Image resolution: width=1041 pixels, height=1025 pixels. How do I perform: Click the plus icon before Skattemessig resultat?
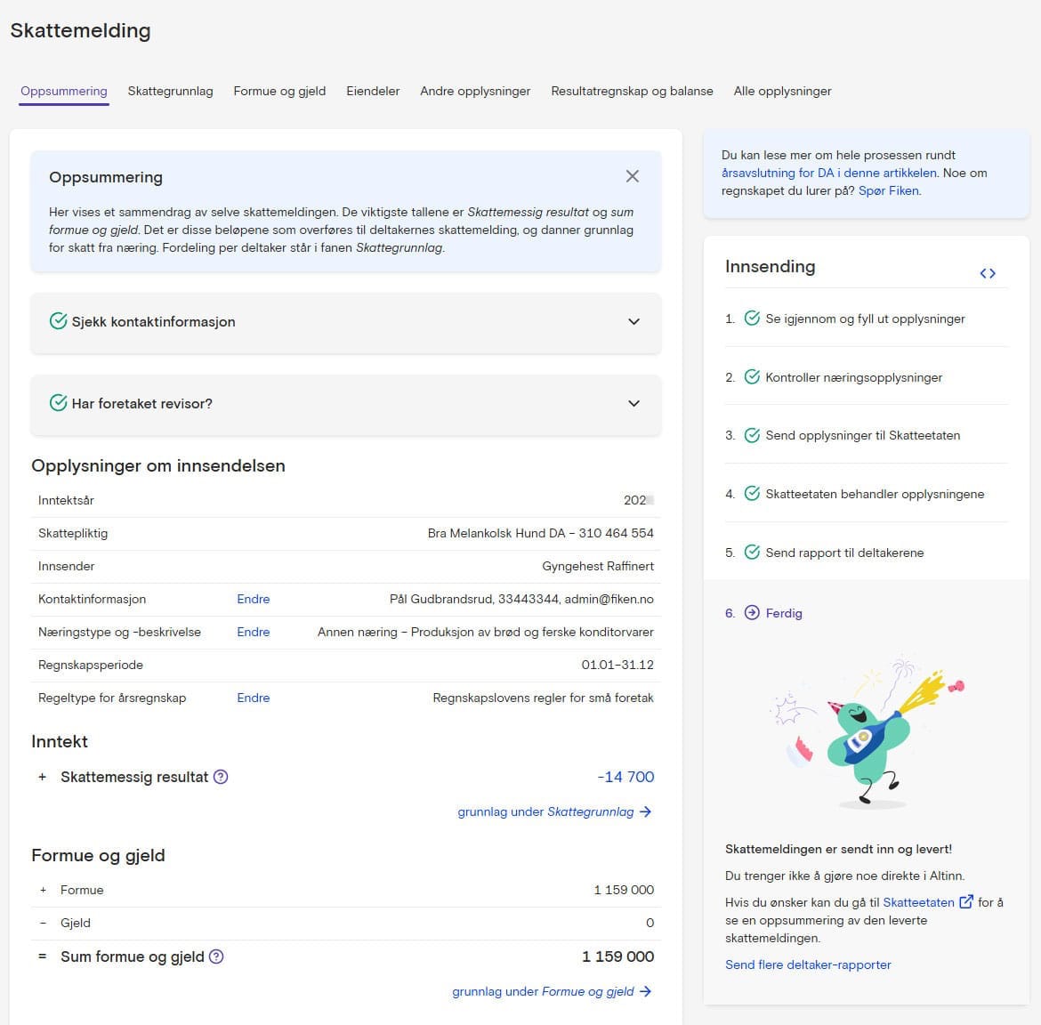point(42,777)
